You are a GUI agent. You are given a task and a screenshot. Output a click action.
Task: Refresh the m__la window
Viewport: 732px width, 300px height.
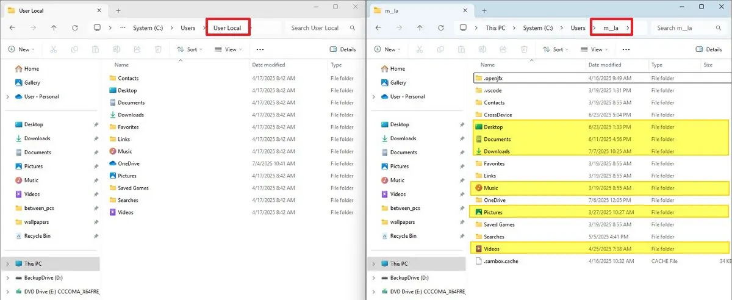(440, 28)
